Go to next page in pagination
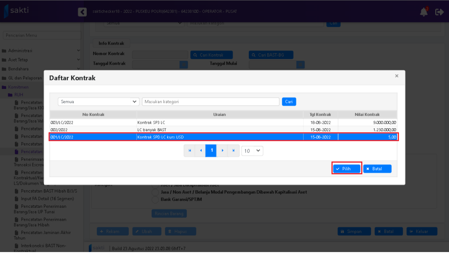This screenshot has height=253, width=449. [222, 151]
